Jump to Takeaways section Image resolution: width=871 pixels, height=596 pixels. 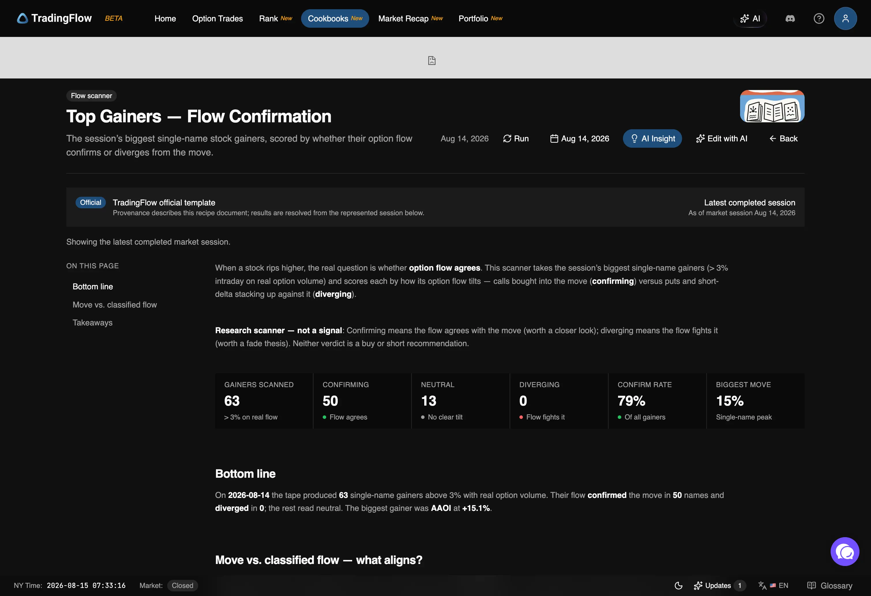point(93,323)
